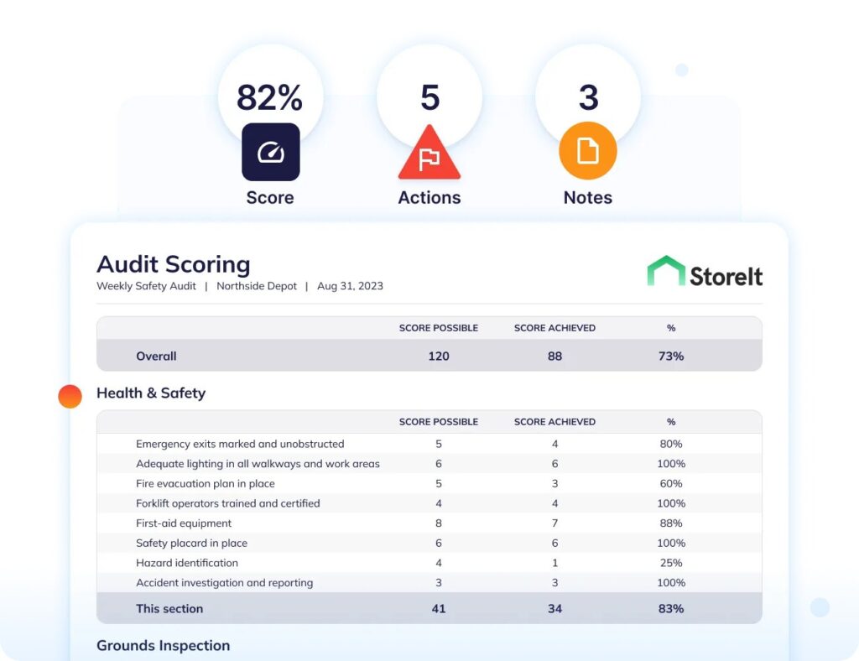Click the Weekly Safety Audit label
The width and height of the screenshot is (859, 661).
(x=146, y=286)
